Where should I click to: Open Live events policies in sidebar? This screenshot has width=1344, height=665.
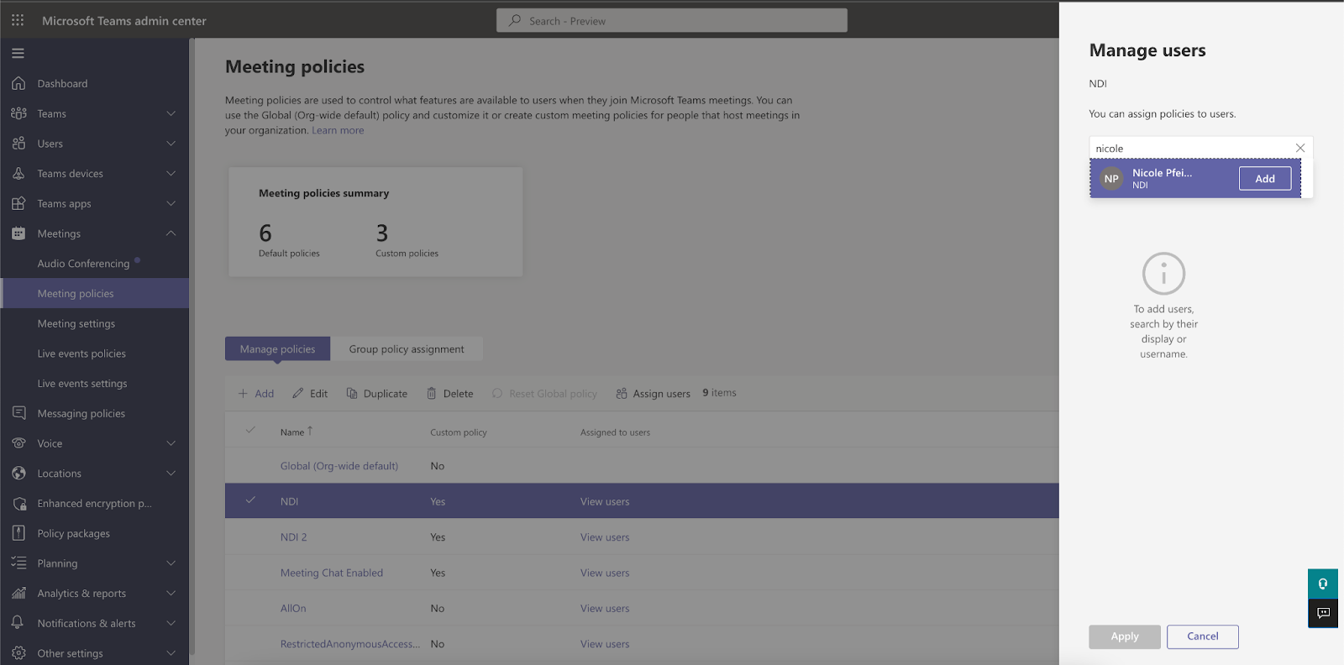pyautogui.click(x=81, y=353)
